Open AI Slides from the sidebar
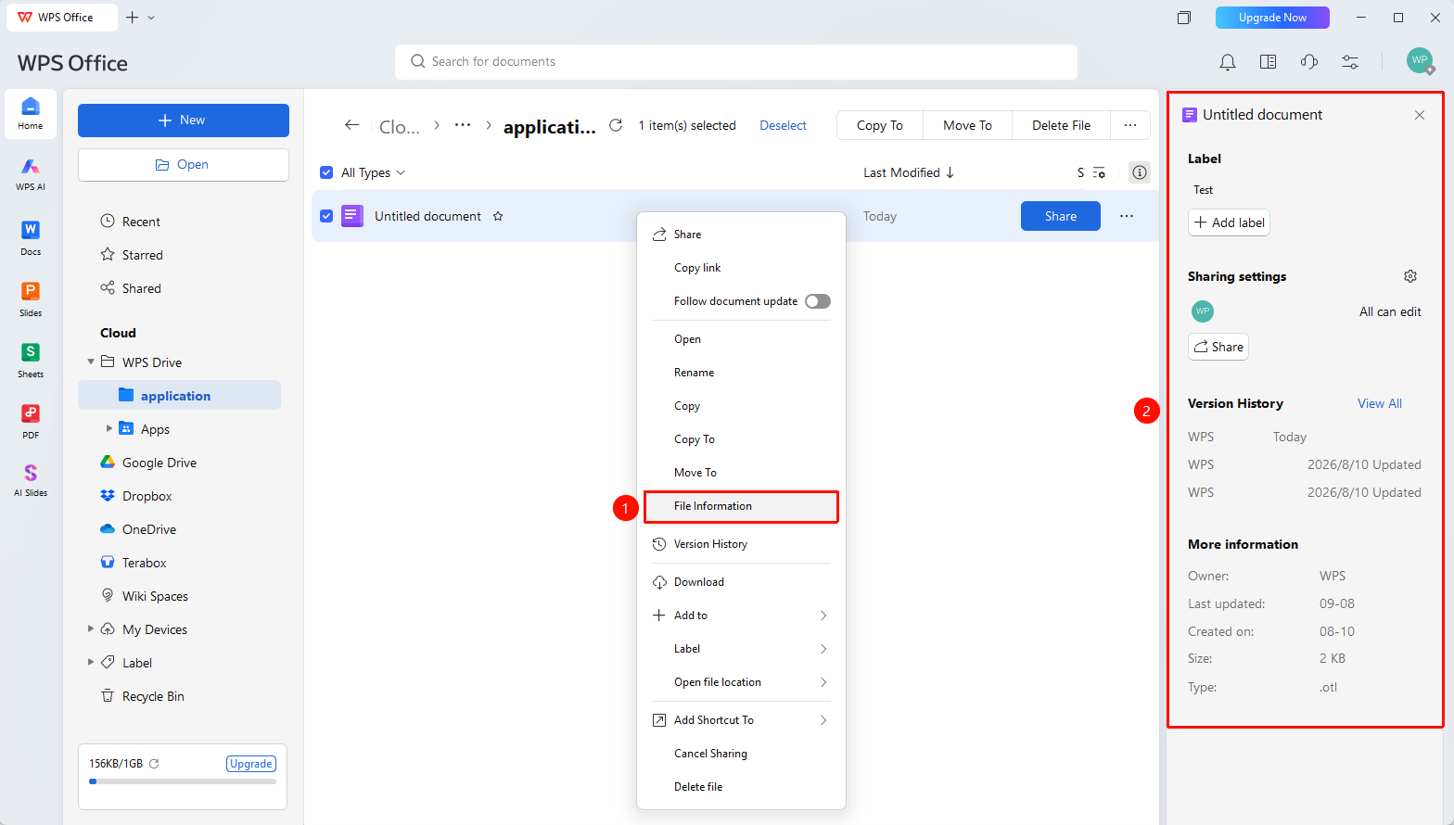This screenshot has width=1454, height=825. point(31,479)
